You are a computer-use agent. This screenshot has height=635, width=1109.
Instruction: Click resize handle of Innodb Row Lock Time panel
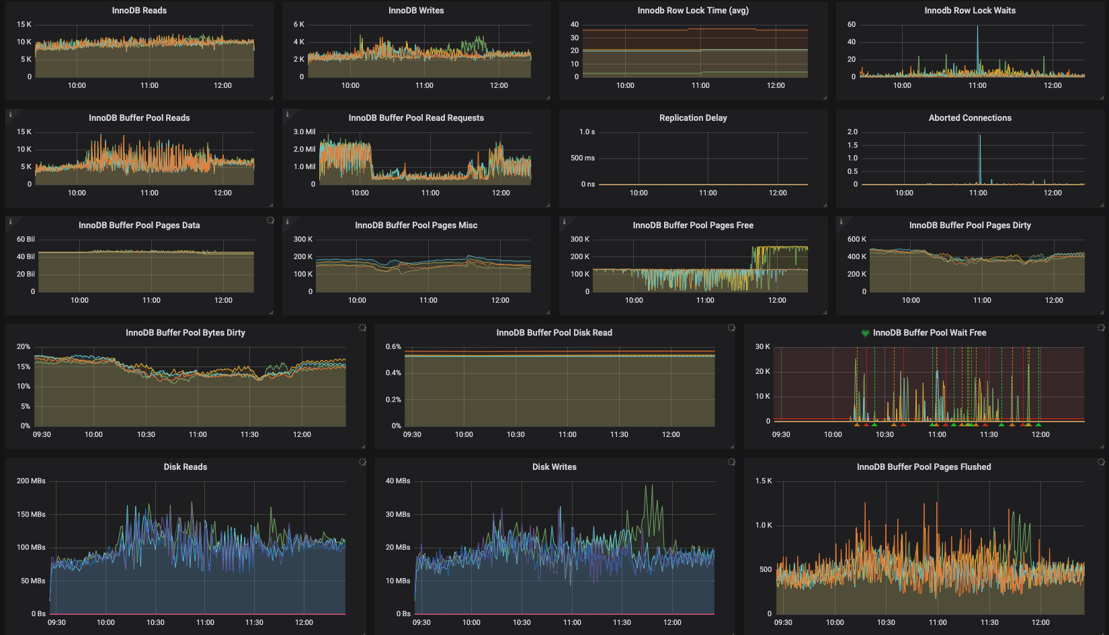point(825,98)
